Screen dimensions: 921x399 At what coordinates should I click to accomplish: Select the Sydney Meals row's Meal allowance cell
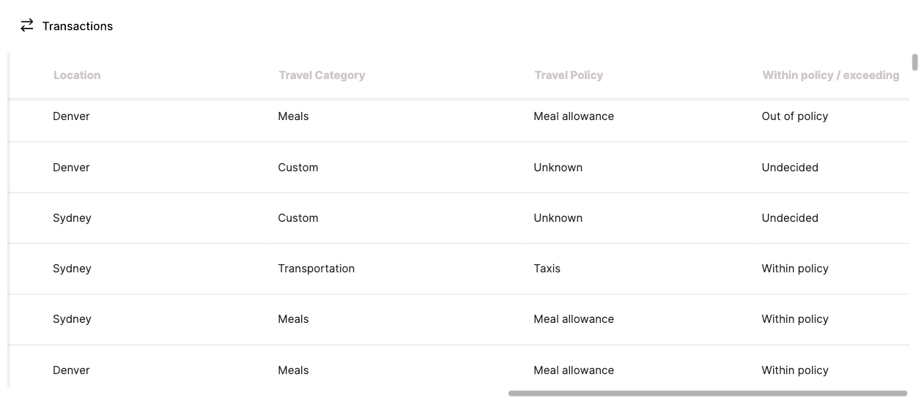coord(574,319)
